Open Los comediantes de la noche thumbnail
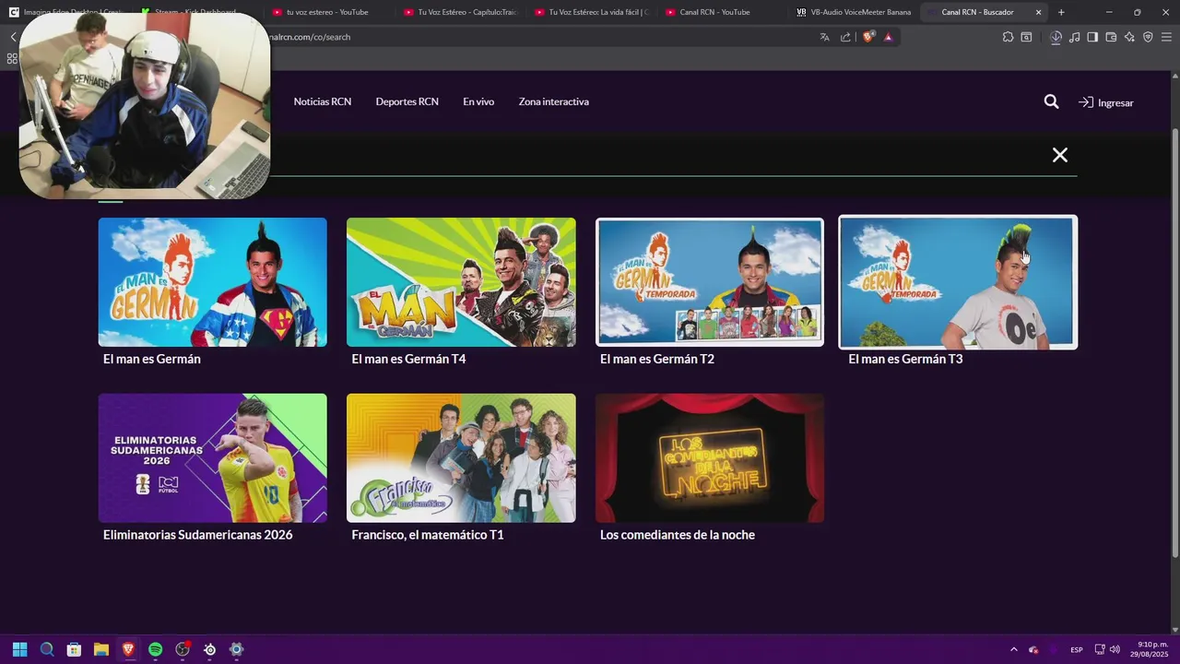Image resolution: width=1180 pixels, height=664 pixels. pyautogui.click(x=710, y=458)
